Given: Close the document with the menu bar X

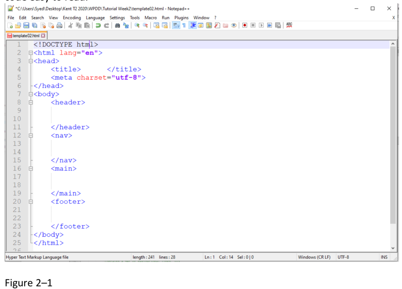Looking at the screenshot, I should pyautogui.click(x=393, y=18).
